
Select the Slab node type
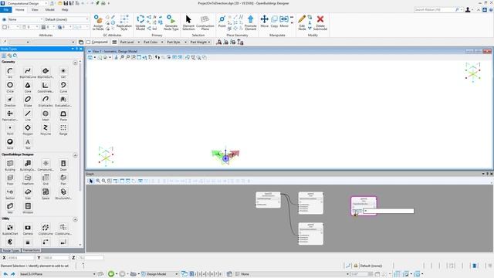click(x=28, y=193)
